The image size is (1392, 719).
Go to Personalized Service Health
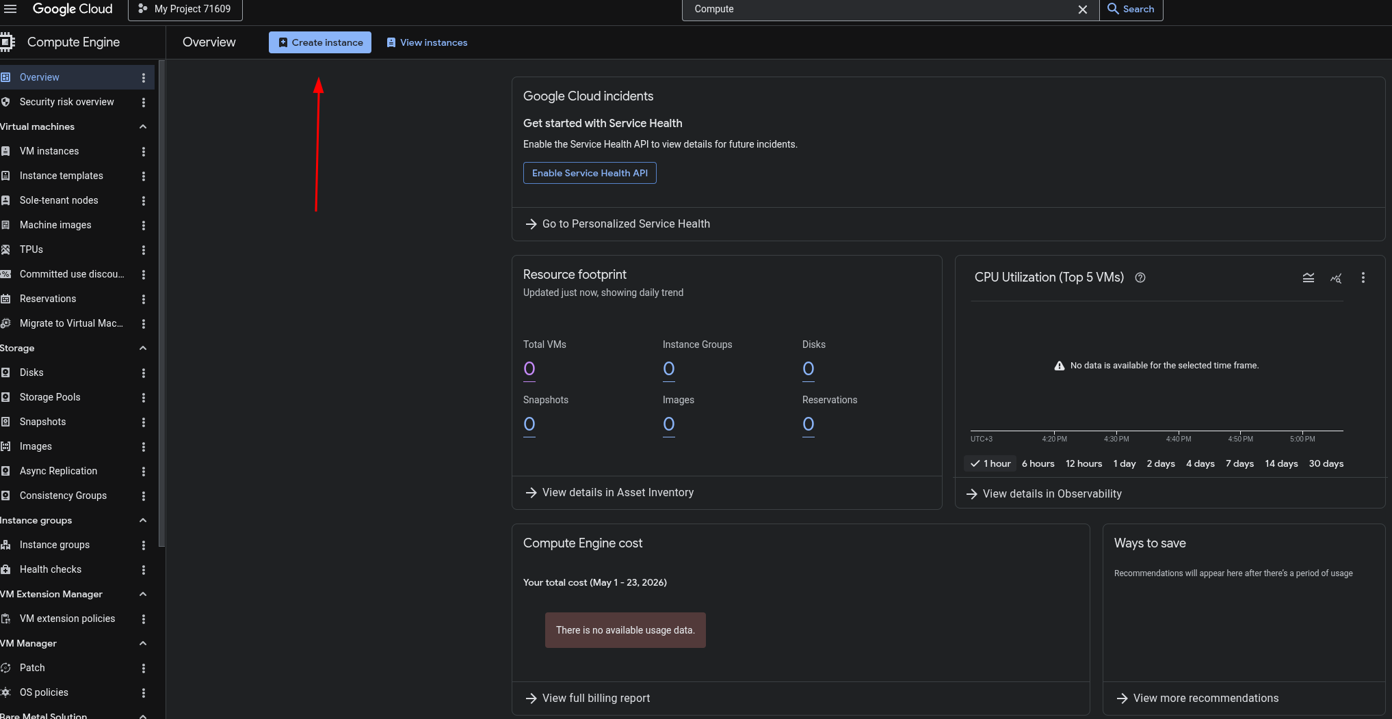[x=618, y=224]
